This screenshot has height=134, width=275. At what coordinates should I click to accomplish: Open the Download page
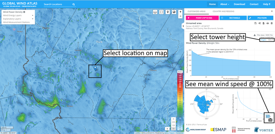click(240, 4)
